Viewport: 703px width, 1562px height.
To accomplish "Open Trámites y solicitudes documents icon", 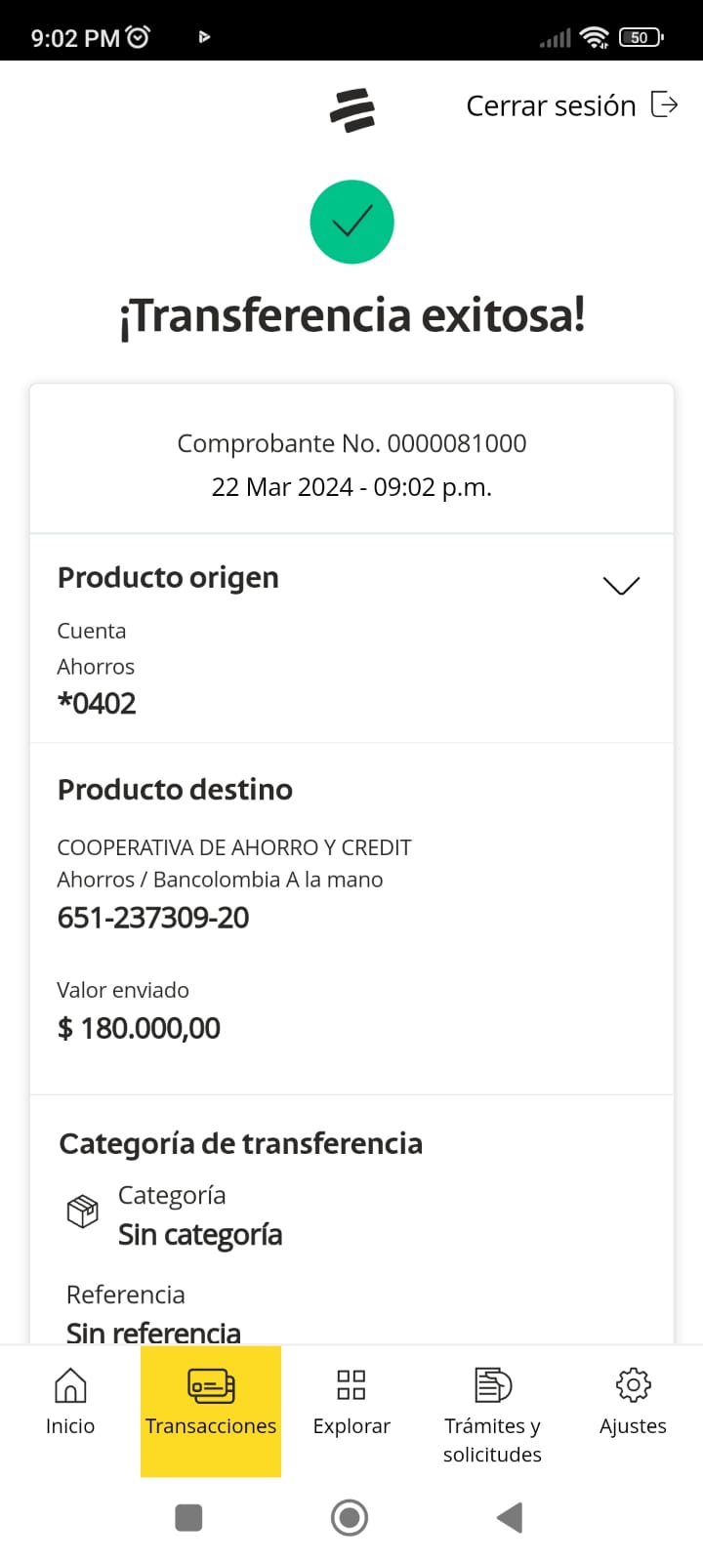I will tap(492, 1385).
